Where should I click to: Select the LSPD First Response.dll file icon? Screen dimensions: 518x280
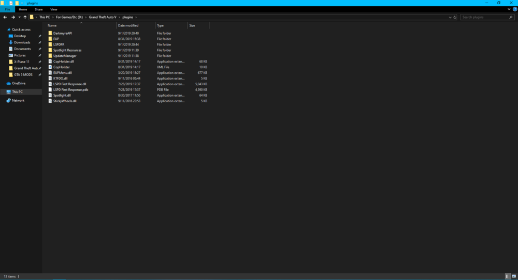[x=50, y=84]
